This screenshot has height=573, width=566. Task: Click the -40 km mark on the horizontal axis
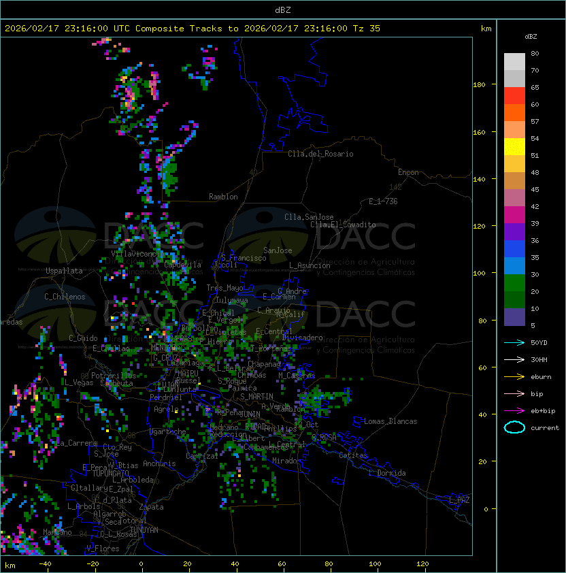pos(46,564)
